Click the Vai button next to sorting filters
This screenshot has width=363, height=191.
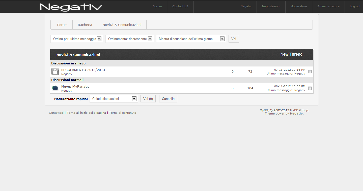coord(234,39)
